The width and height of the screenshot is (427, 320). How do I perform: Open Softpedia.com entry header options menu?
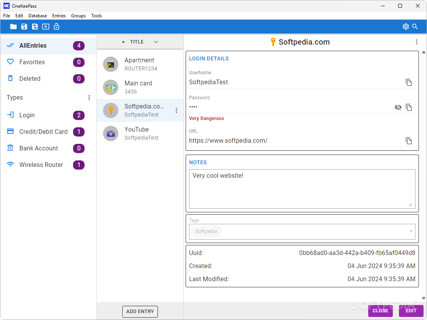pyautogui.click(x=416, y=42)
